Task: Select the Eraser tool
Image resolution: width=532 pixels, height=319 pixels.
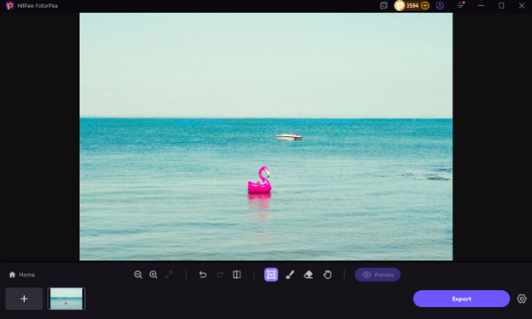Action: 309,275
